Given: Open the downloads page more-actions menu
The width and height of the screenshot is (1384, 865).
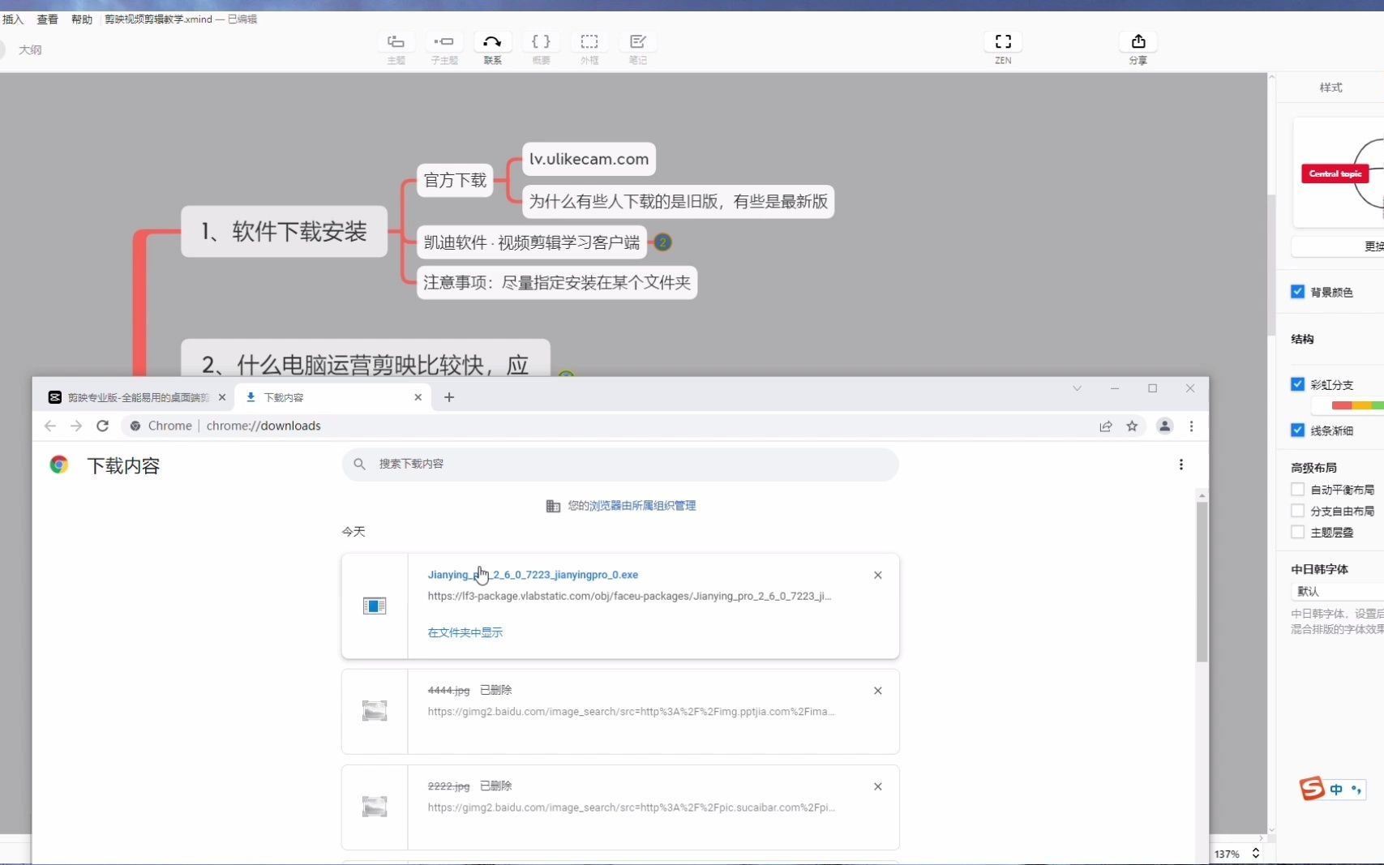Looking at the screenshot, I should [x=1181, y=465].
